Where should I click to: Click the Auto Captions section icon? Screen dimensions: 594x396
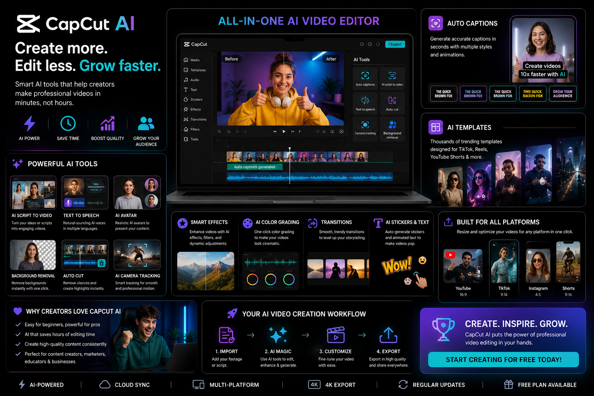436,23
